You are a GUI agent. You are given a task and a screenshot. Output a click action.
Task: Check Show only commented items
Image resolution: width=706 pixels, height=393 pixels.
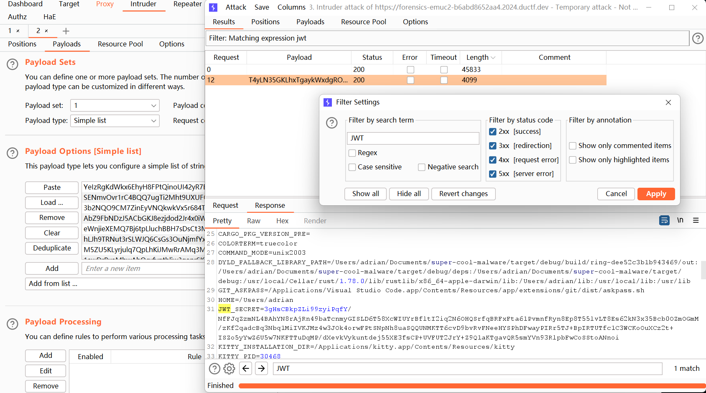[x=573, y=146]
